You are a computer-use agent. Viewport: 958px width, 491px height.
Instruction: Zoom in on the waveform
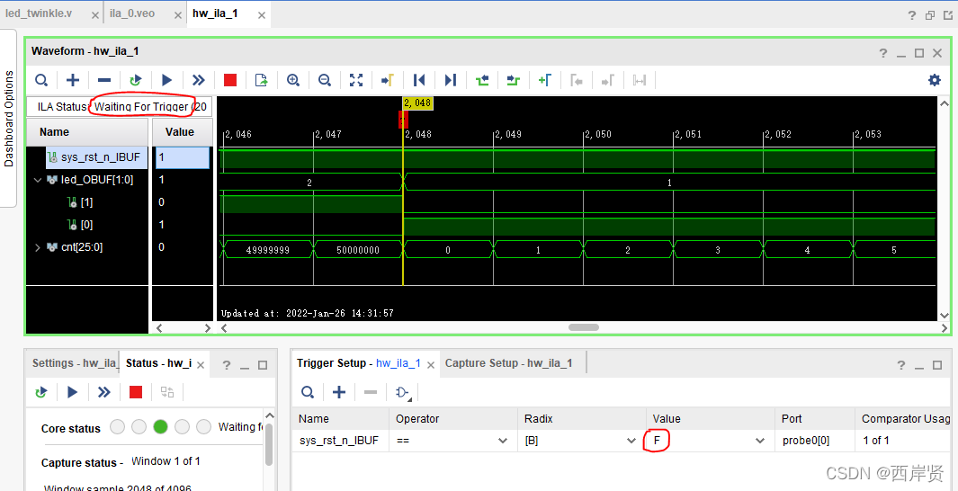(293, 80)
